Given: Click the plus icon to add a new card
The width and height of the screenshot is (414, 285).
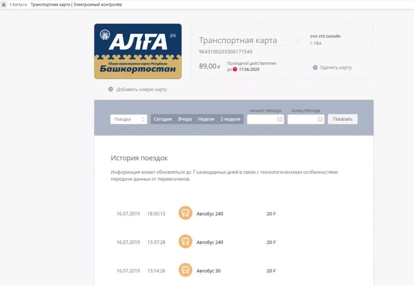Looking at the screenshot, I should [110, 89].
